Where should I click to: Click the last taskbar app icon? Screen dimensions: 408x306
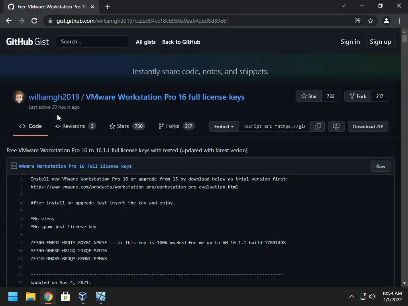pyautogui.click(x=101, y=296)
